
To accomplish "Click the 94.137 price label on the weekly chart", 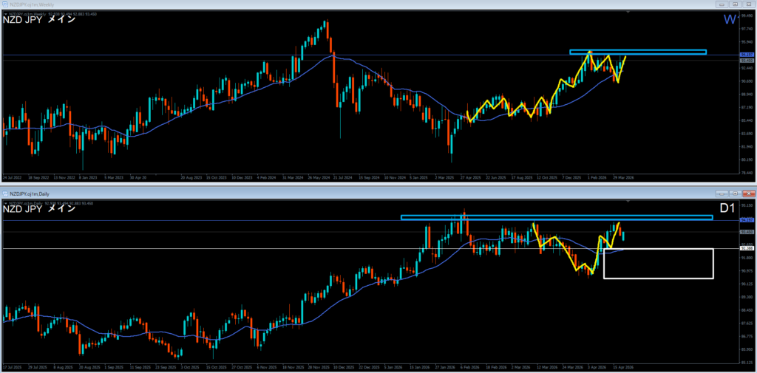I will click(747, 55).
